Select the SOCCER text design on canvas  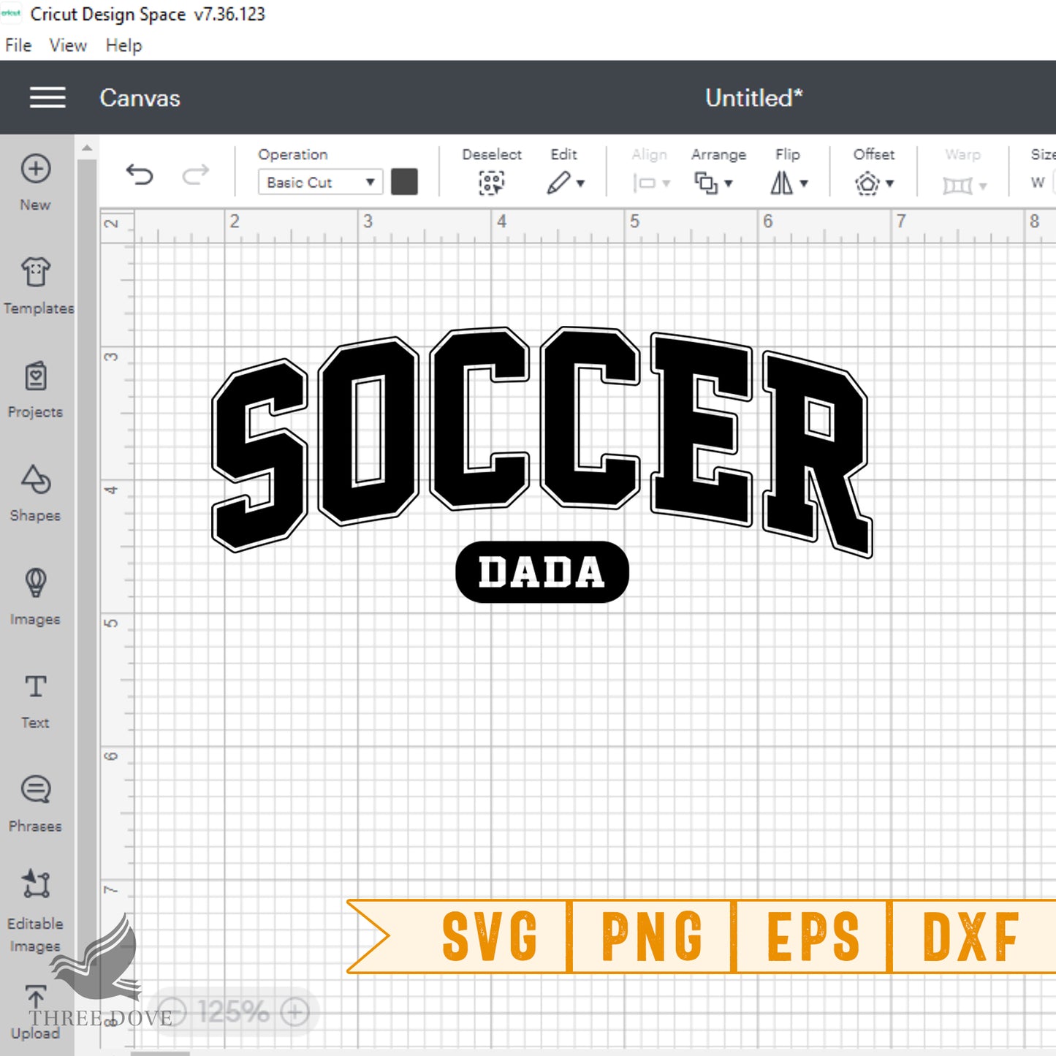(542, 441)
